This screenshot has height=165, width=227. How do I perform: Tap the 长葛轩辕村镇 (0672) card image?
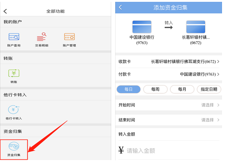[x=196, y=27]
